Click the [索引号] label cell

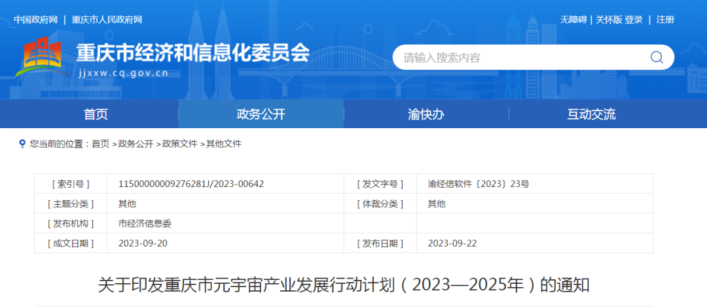coord(71,184)
